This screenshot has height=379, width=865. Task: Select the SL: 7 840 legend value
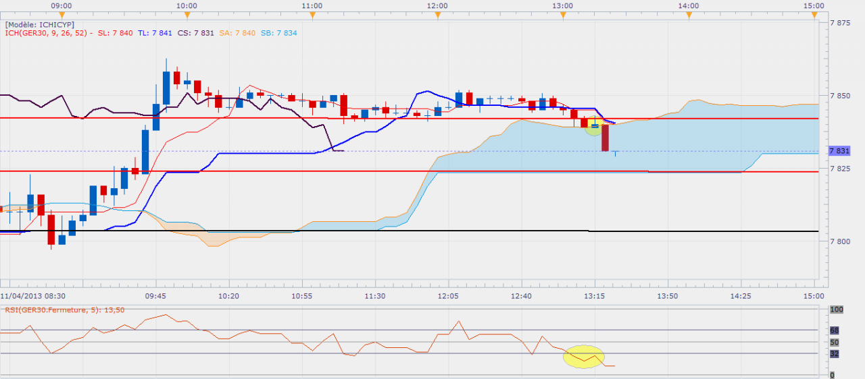coord(114,34)
